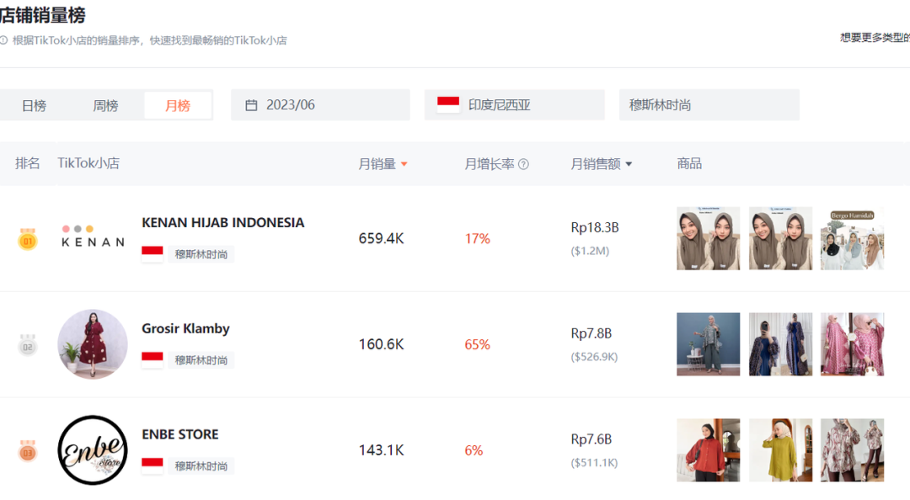Click the gold rank 01 medal icon
The height and width of the screenshot is (500, 910).
click(28, 239)
